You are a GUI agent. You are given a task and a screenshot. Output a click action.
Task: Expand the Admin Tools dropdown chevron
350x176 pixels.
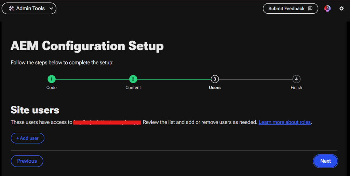pyautogui.click(x=51, y=9)
